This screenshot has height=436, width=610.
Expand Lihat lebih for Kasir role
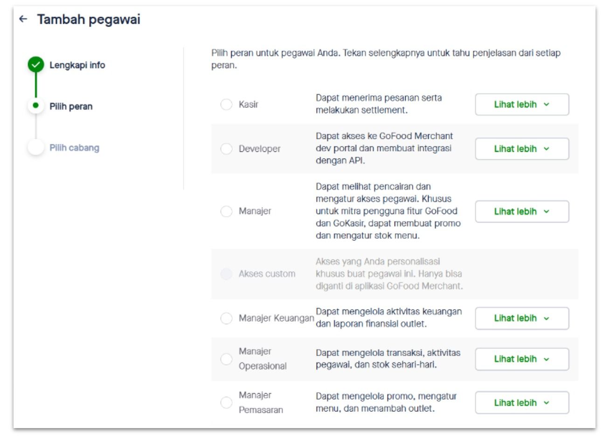pos(522,104)
